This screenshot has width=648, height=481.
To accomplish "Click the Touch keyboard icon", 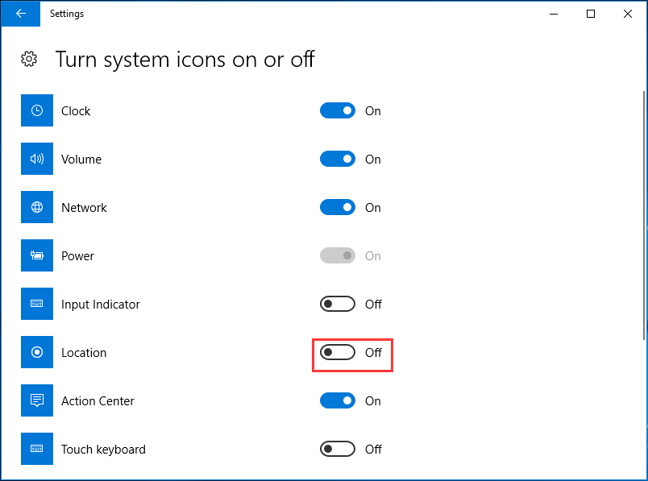I will [x=36, y=449].
